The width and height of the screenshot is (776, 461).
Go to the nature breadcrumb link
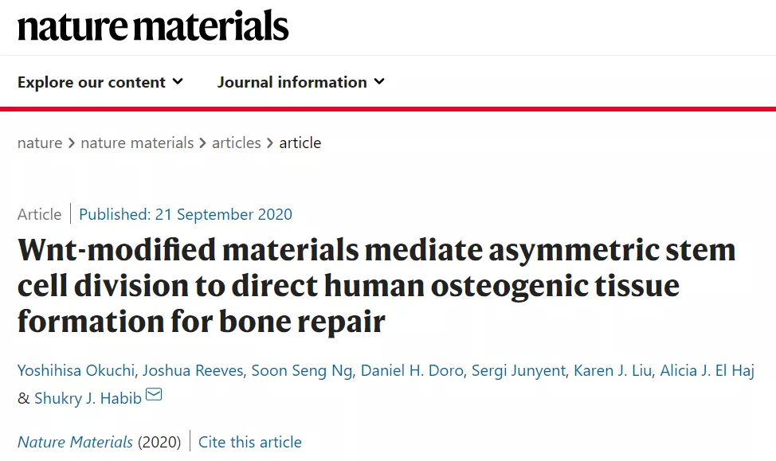[x=40, y=143]
